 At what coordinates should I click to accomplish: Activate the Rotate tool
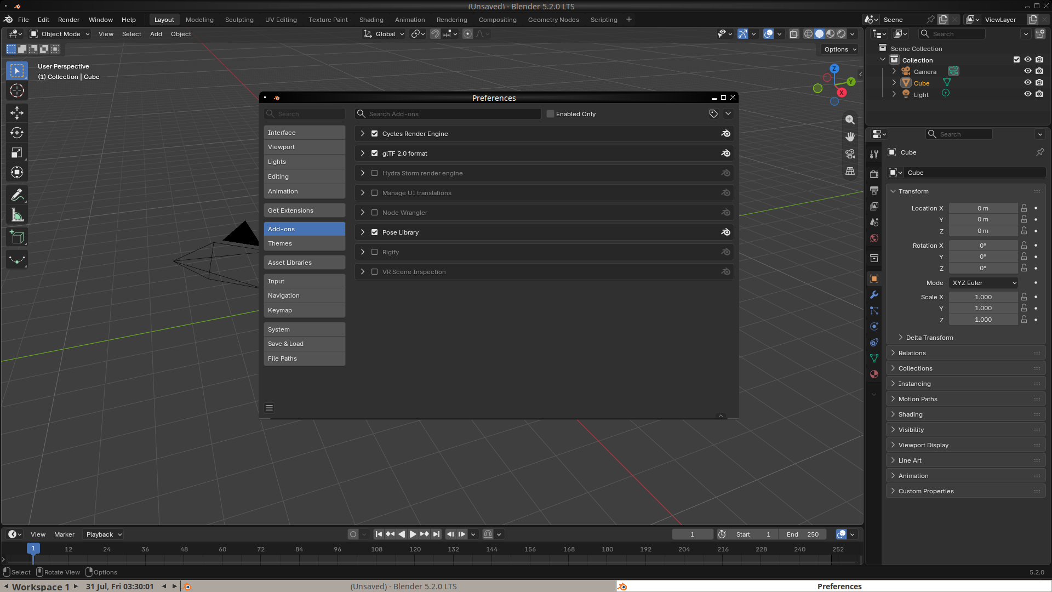click(17, 133)
